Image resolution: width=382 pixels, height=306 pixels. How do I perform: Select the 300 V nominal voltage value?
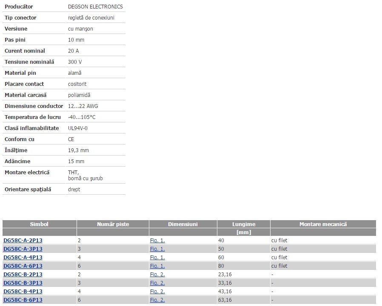click(75, 62)
